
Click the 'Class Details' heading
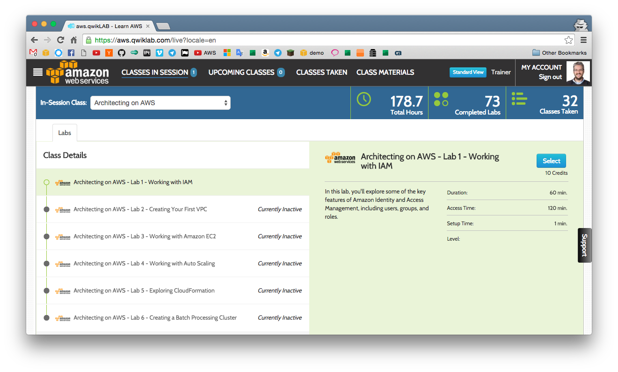pyautogui.click(x=65, y=155)
